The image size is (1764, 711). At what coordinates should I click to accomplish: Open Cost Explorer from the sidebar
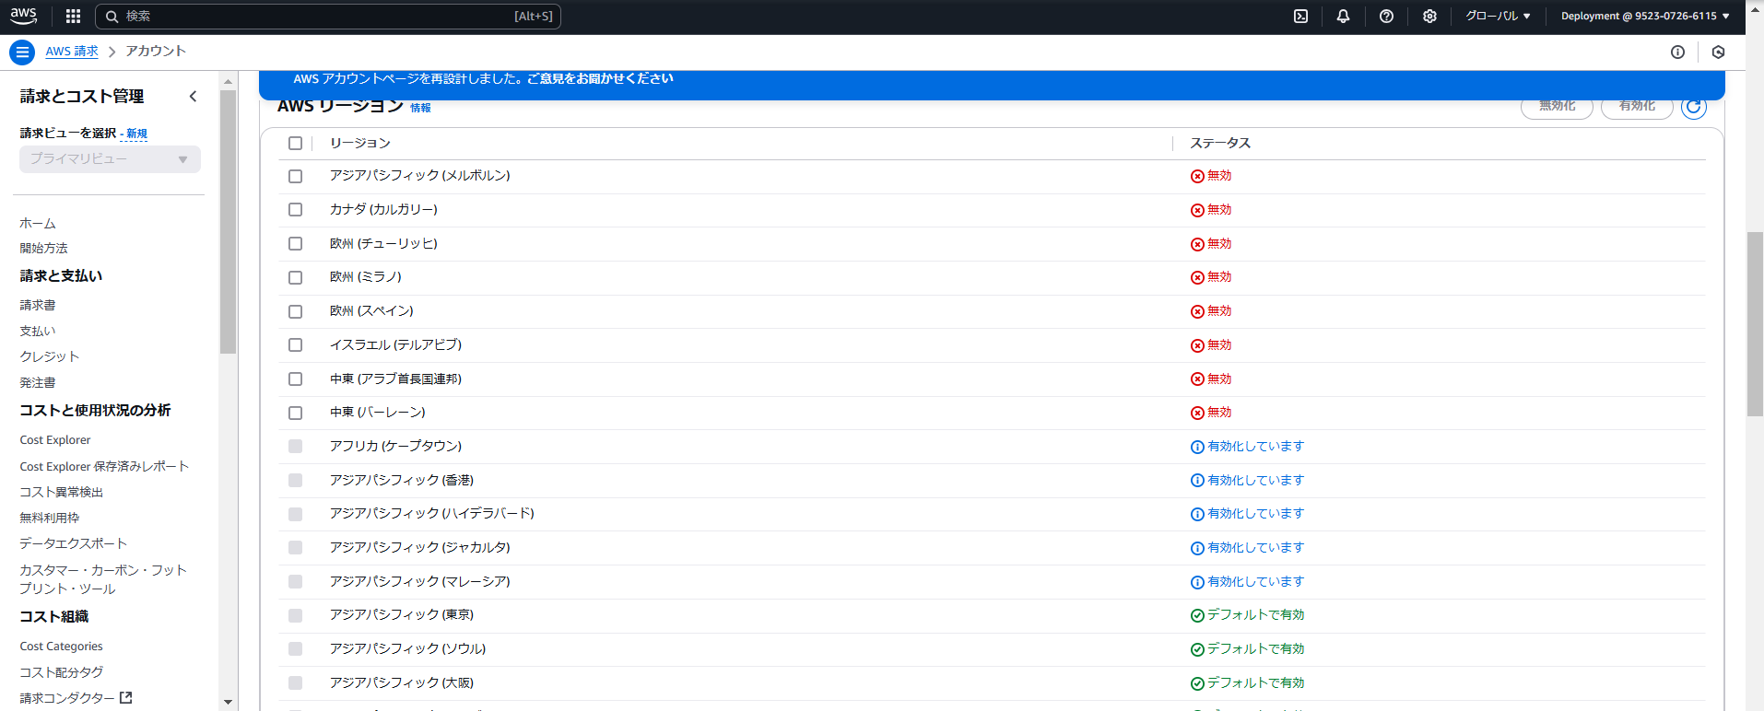tap(55, 440)
